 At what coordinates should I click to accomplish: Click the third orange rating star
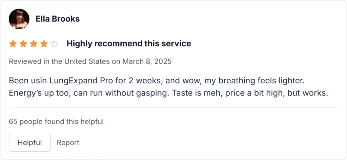pos(34,44)
